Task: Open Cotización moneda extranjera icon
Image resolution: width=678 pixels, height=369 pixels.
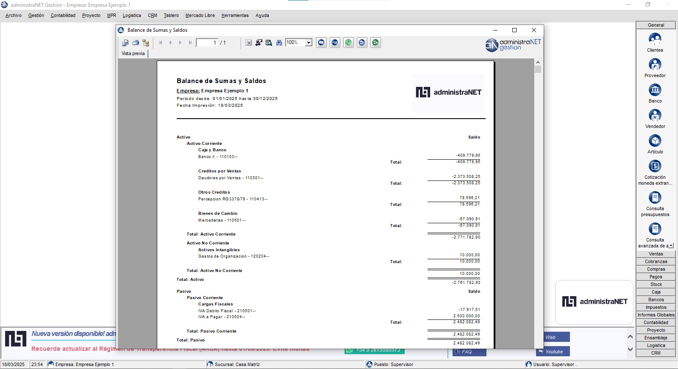Action: click(655, 172)
